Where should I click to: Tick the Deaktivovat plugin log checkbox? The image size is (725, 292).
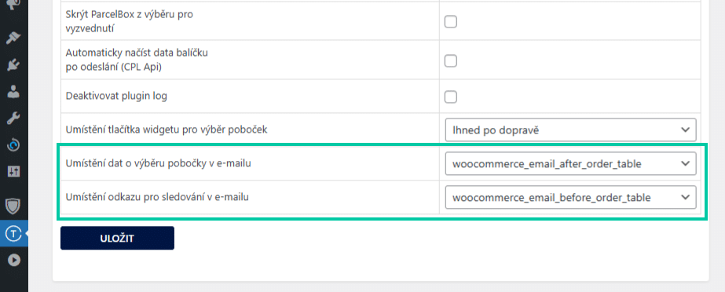[x=450, y=97]
